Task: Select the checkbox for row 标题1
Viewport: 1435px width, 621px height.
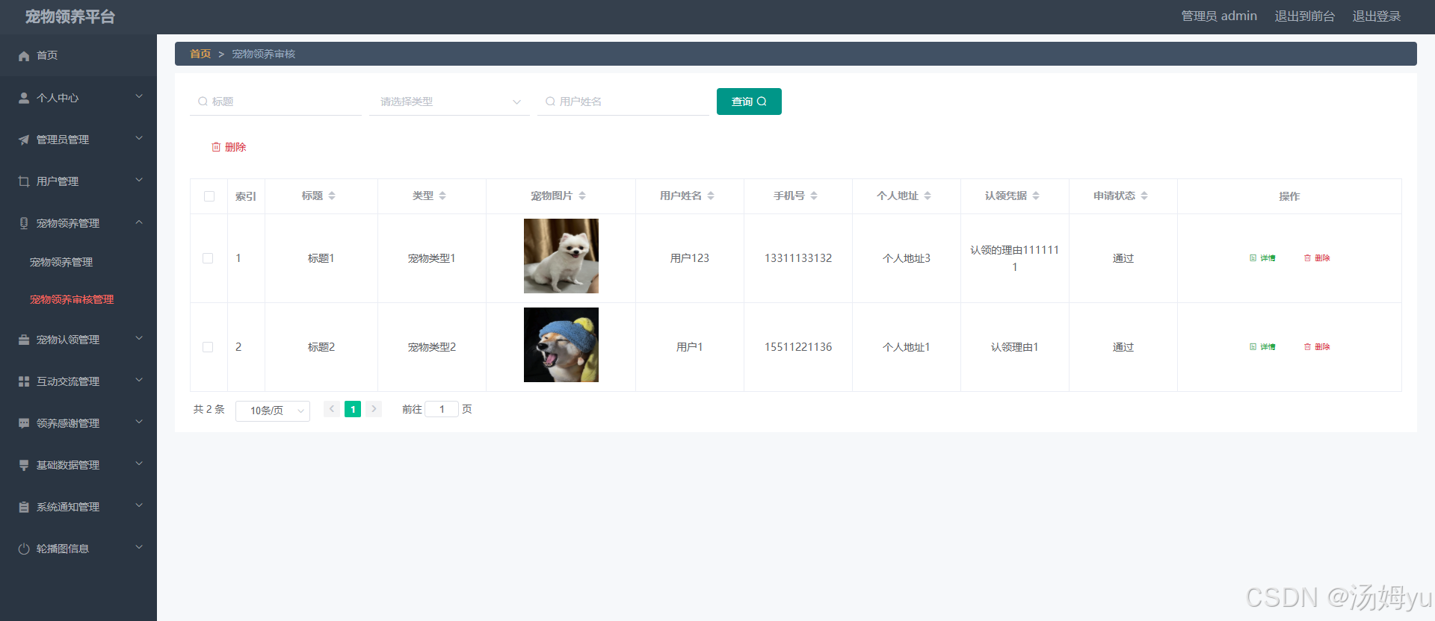Action: click(x=208, y=258)
